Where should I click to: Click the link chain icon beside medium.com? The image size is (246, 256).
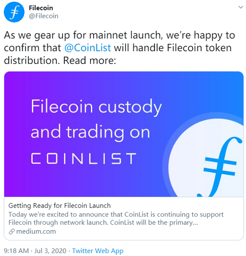point(12,232)
